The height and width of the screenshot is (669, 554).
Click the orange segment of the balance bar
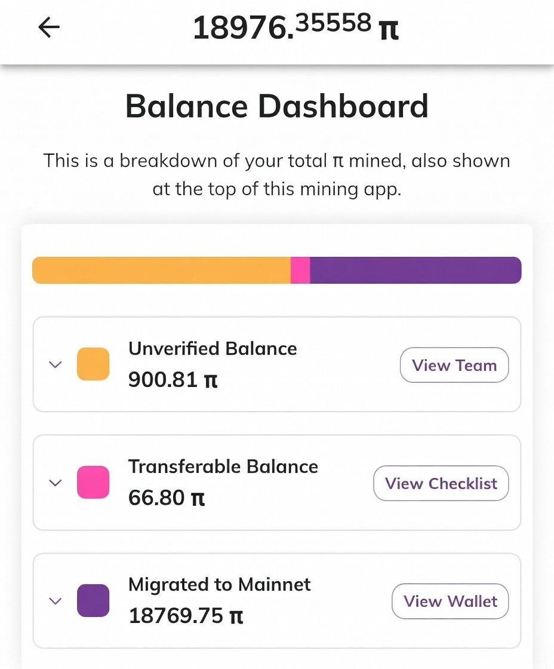tap(161, 270)
